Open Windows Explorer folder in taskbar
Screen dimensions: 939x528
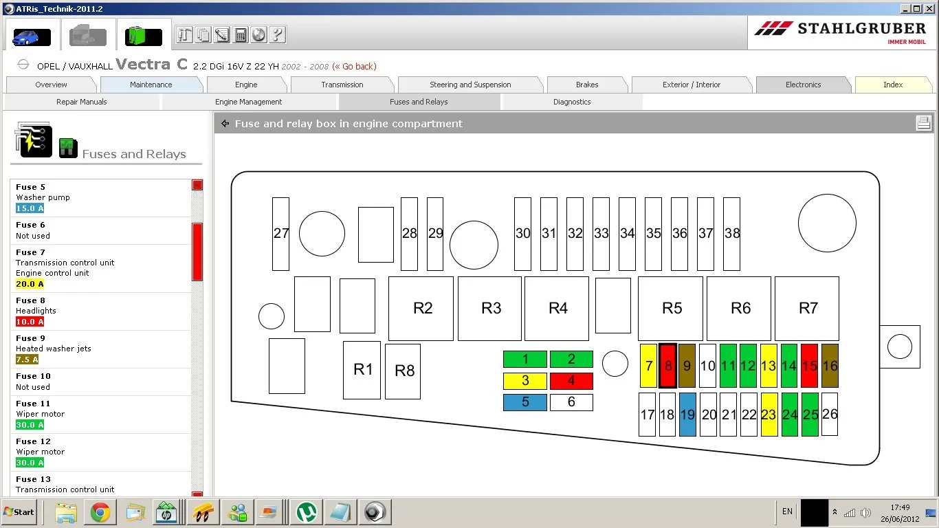pos(66,512)
